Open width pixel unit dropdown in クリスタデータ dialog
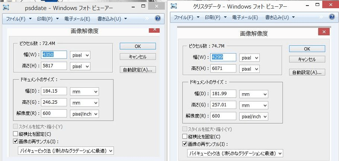This screenshot has height=161, width=339. tap(249, 58)
